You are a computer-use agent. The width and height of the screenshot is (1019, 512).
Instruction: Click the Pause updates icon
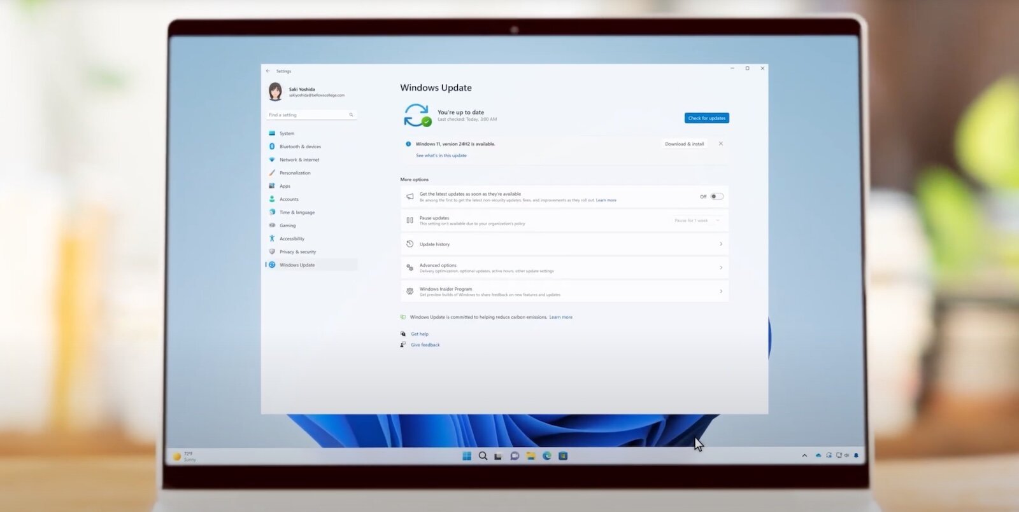(x=410, y=221)
